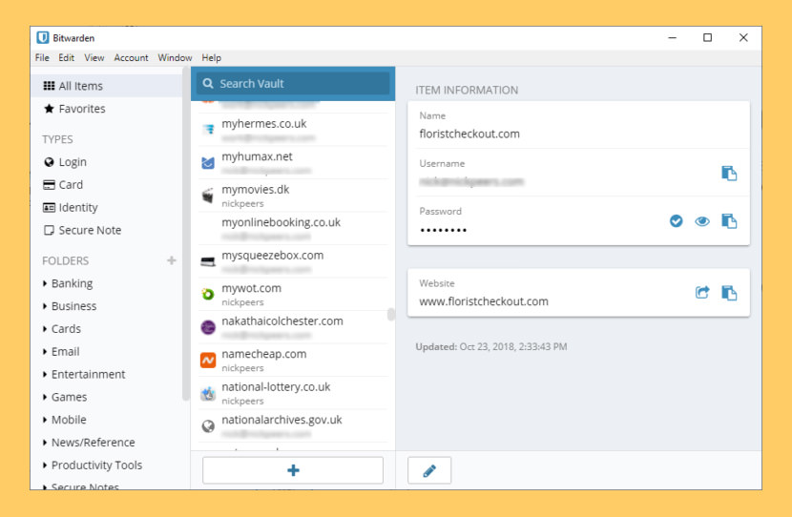Click the Favorites star icon

coord(49,109)
